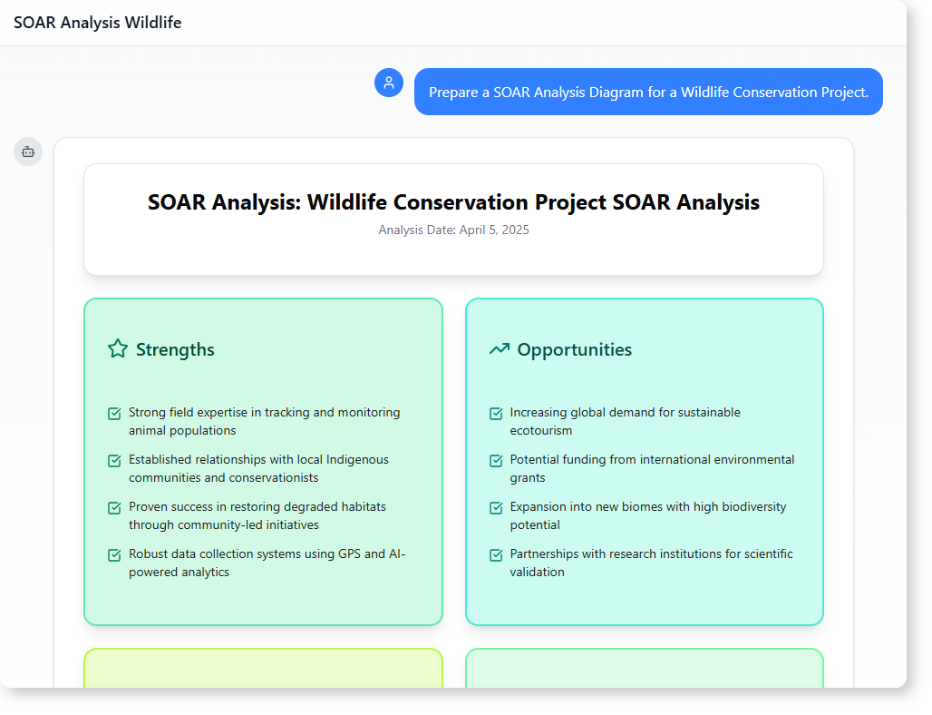Image resolution: width=932 pixels, height=715 pixels.
Task: Click the Opportunities trending arrow icon
Action: coord(499,349)
